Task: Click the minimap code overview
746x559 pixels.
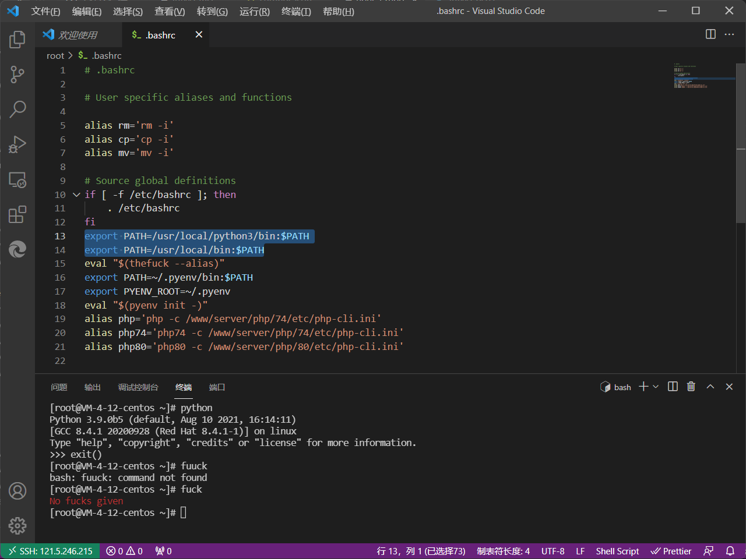Action: pos(704,76)
